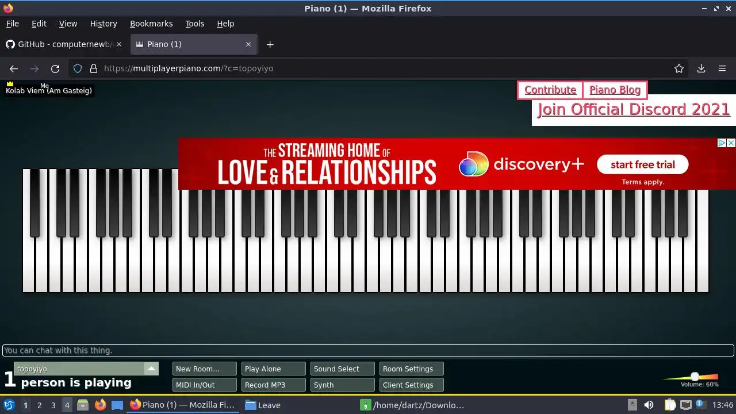Open the Help menu
Image resolution: width=736 pixels, height=414 pixels.
225,24
